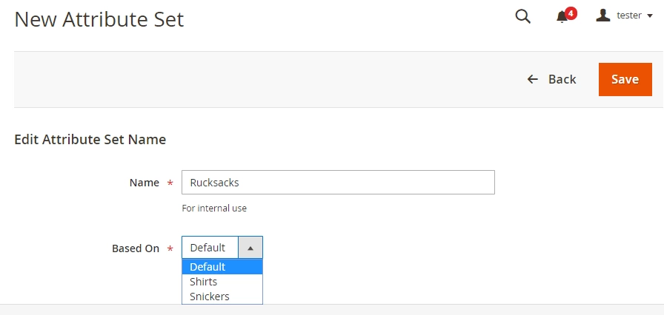Click the 'Based On' field label
Image resolution: width=664 pixels, height=315 pixels.
(136, 248)
